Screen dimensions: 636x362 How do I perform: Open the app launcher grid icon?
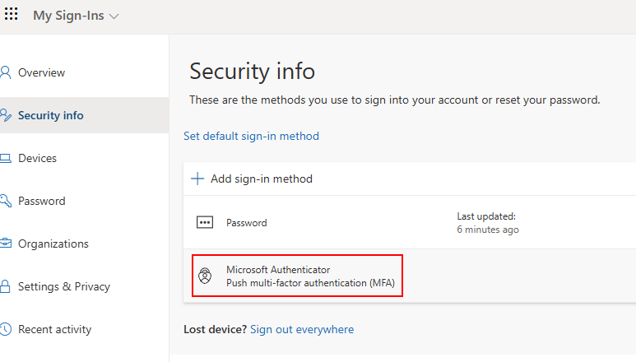tap(11, 14)
